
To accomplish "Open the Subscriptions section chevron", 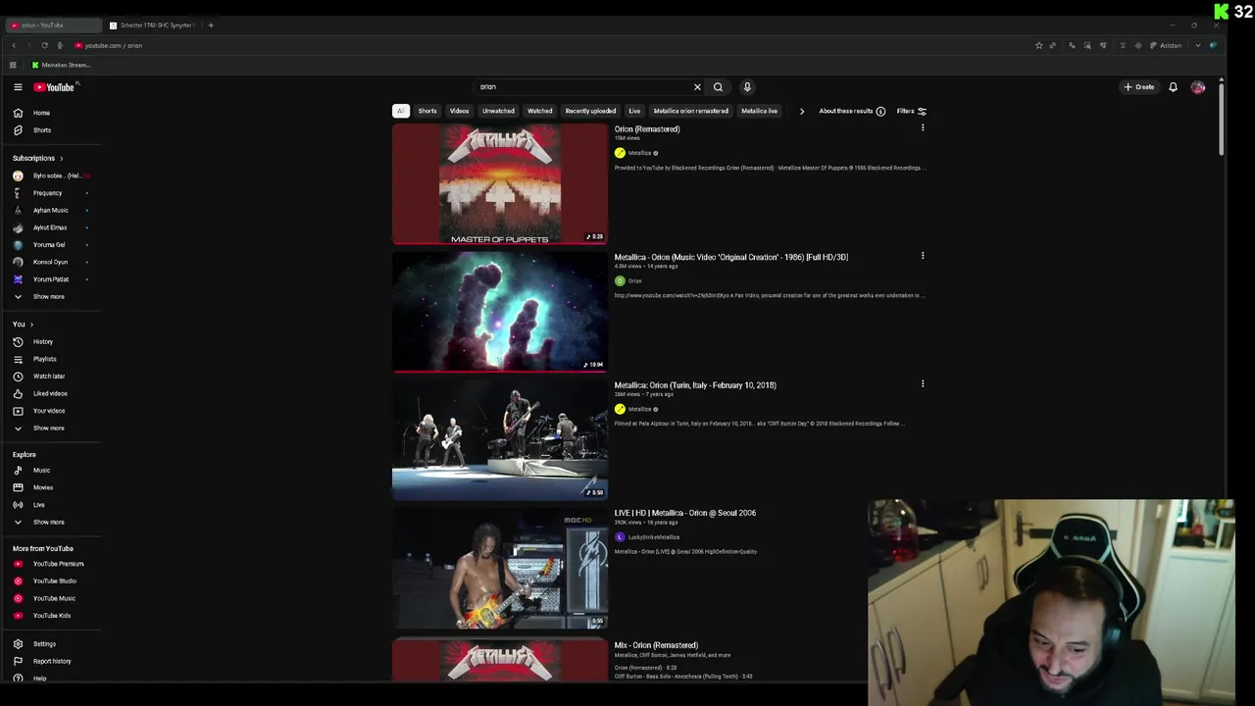I will click(61, 159).
